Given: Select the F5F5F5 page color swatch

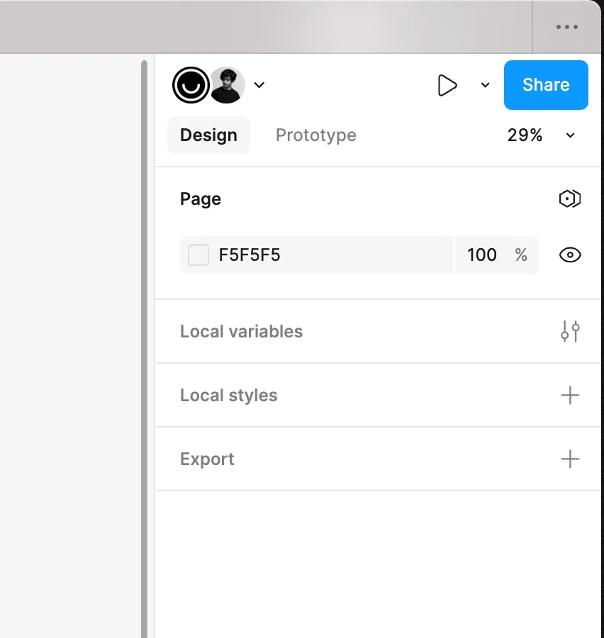Looking at the screenshot, I should click(x=198, y=254).
